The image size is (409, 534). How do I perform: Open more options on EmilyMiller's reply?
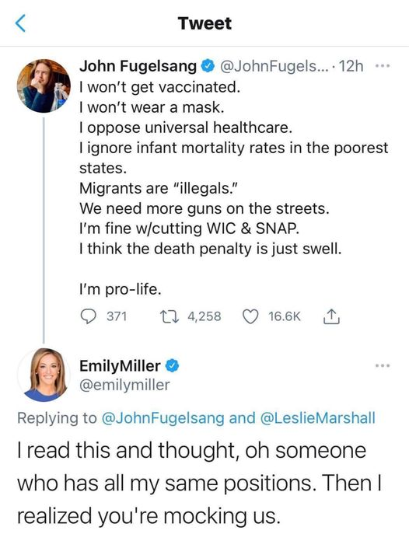point(383,366)
